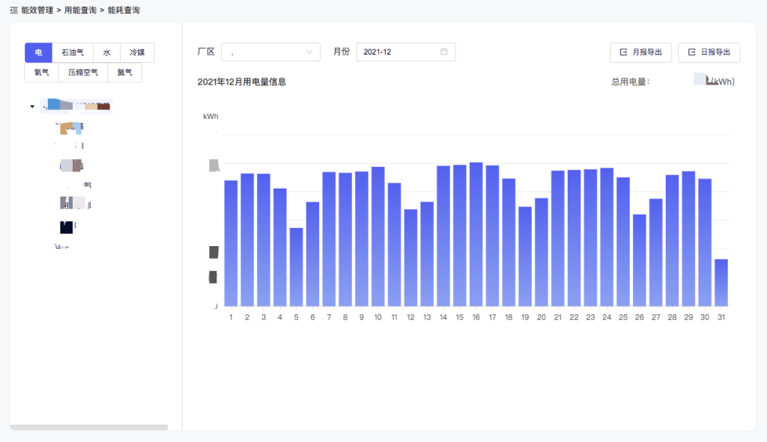Click the calendar icon in the 月份 field
The image size is (767, 442).
tap(445, 52)
